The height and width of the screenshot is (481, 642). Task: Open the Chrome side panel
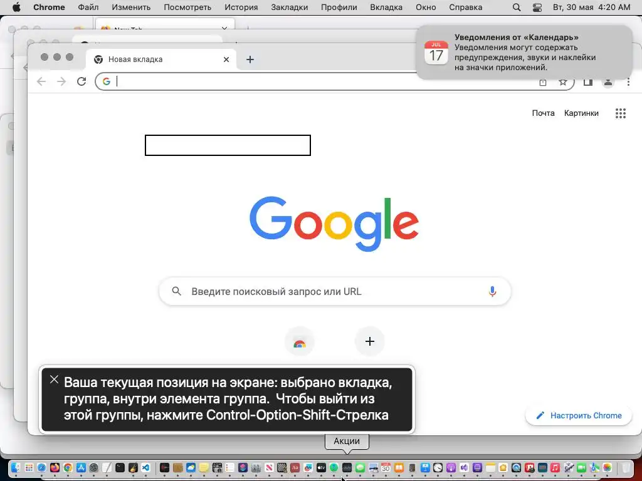588,82
